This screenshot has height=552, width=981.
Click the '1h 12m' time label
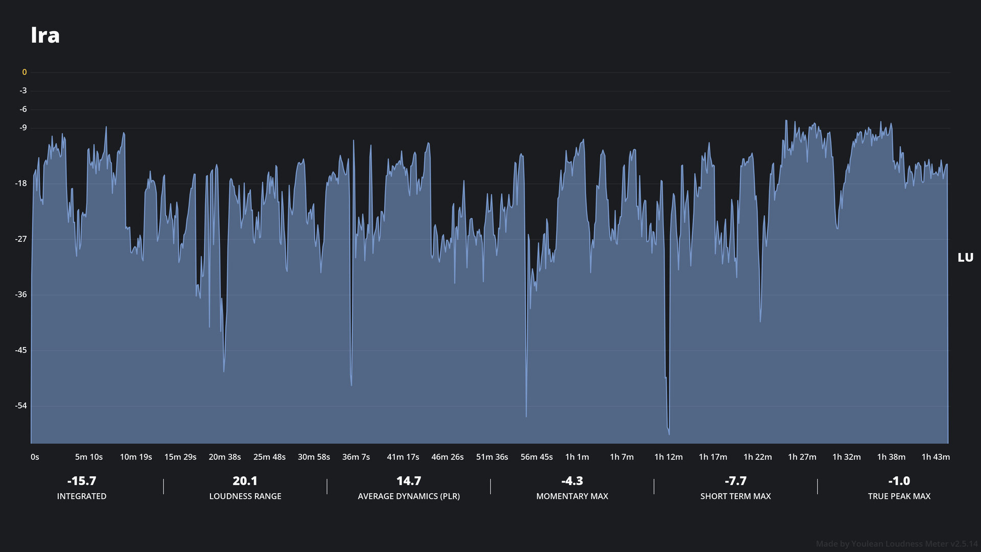(x=668, y=457)
